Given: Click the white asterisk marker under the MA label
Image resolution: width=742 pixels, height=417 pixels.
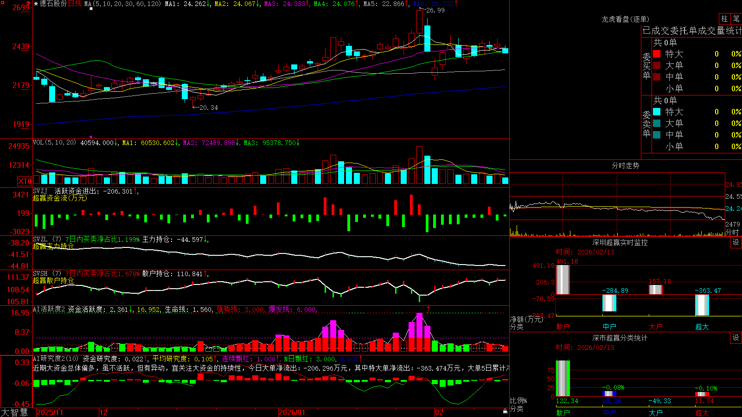Looking at the screenshot, I should 91,9.
